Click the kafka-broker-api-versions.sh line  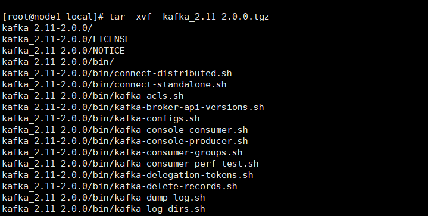coord(133,107)
